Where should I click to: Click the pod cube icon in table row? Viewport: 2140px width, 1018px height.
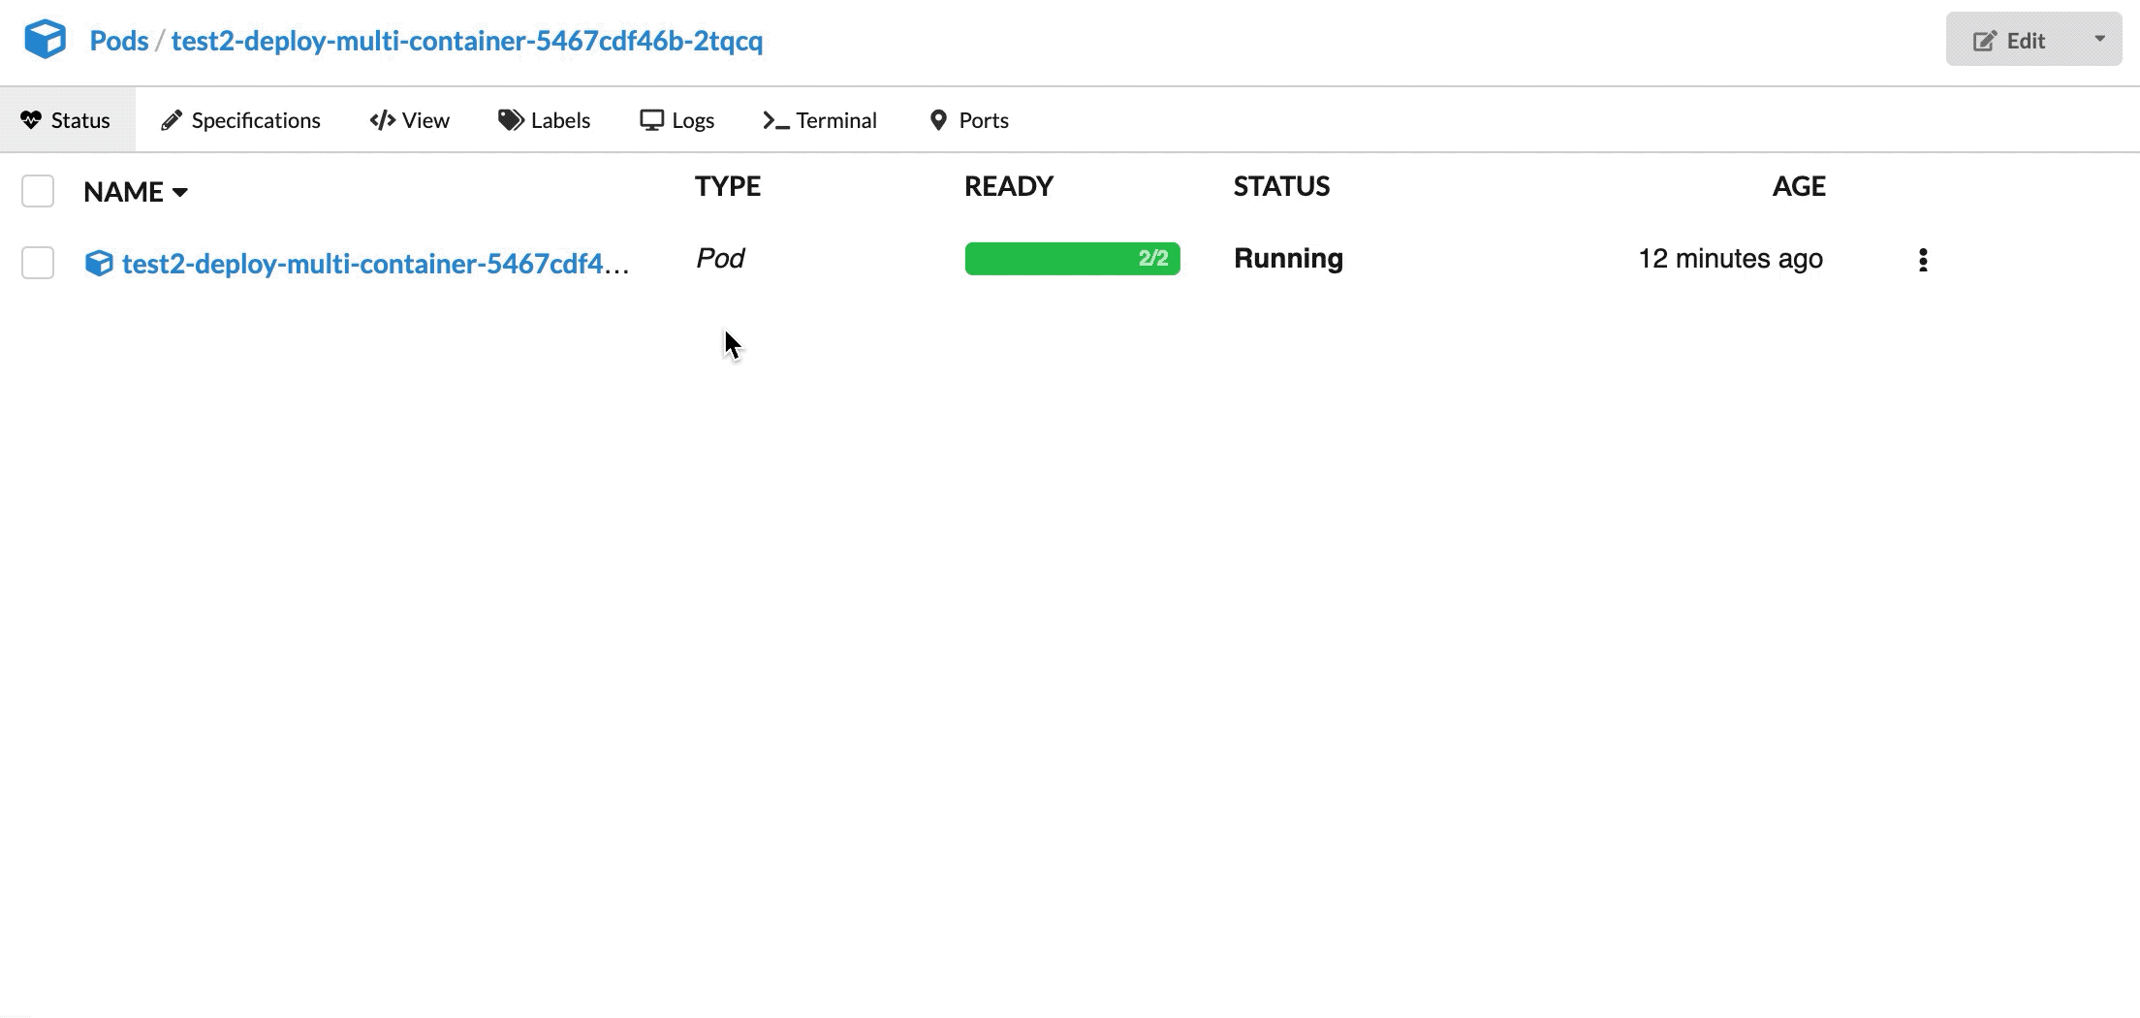pyautogui.click(x=99, y=263)
